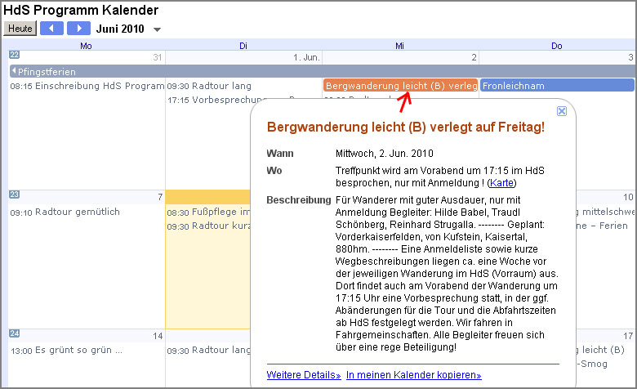Click the Di column header
The image size is (637, 389).
pyautogui.click(x=243, y=46)
